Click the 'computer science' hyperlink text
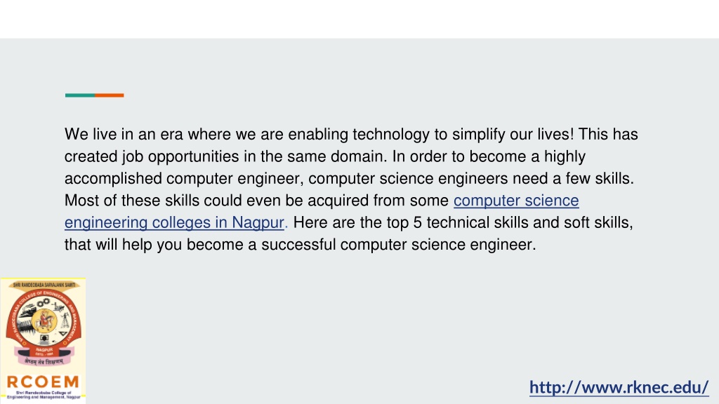 516,201
